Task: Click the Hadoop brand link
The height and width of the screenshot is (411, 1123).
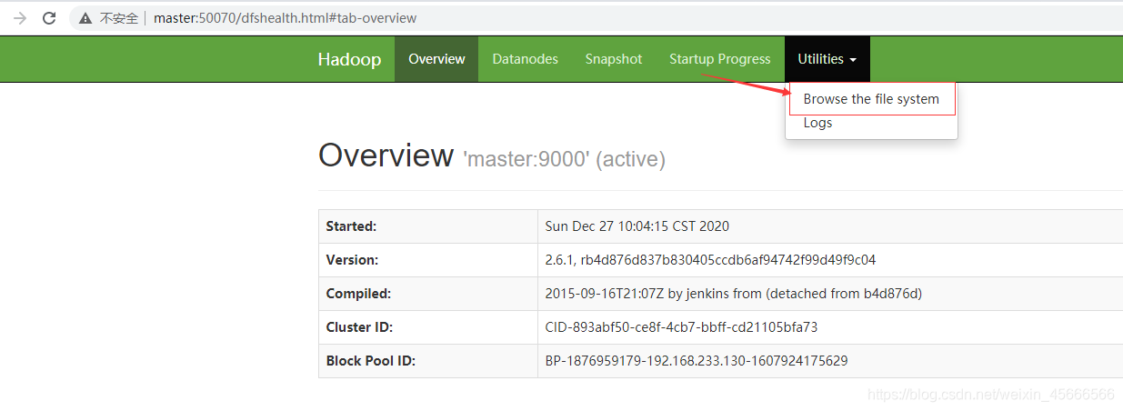Action: tap(349, 59)
